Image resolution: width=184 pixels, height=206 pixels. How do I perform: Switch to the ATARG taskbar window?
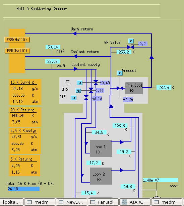[135, 202]
